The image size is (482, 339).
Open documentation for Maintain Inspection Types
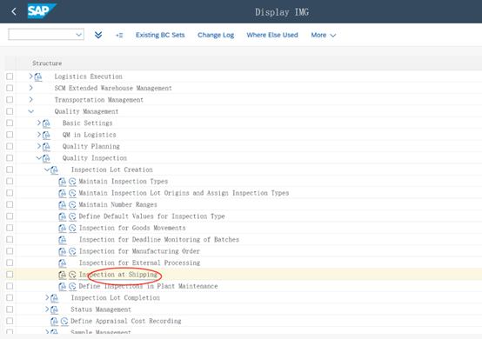(63, 182)
